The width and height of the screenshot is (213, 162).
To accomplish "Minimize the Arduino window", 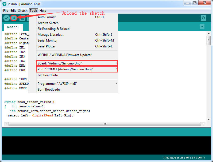I will (188, 3).
